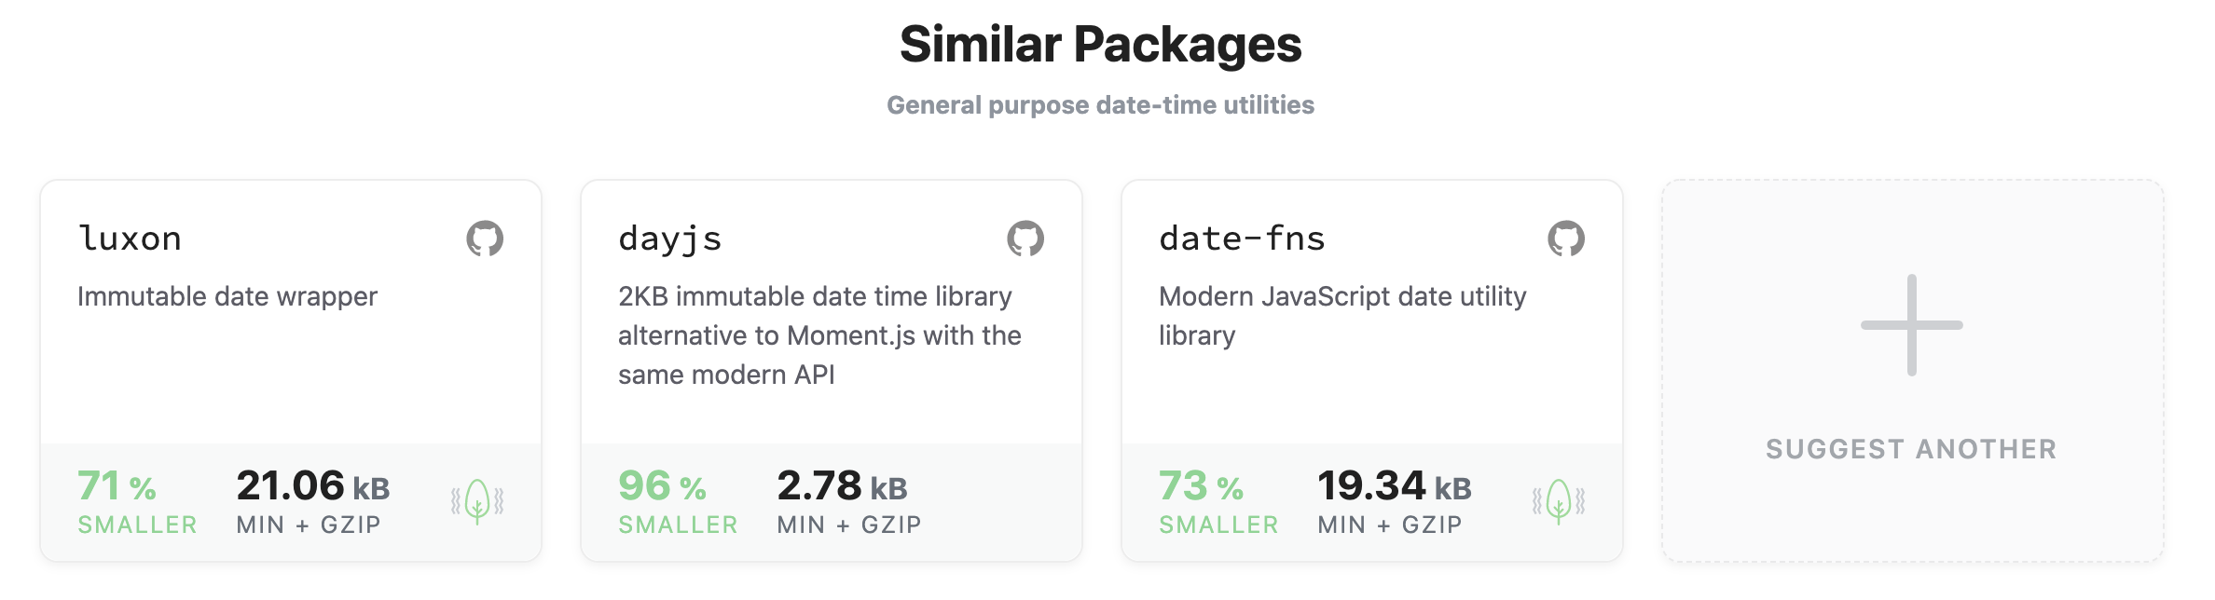The height and width of the screenshot is (600, 2215).
Task: Click dayjs 2KB immutable library description
Action: click(x=819, y=335)
